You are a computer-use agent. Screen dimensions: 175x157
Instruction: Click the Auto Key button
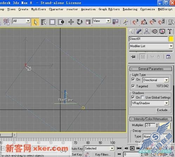pos(77,149)
